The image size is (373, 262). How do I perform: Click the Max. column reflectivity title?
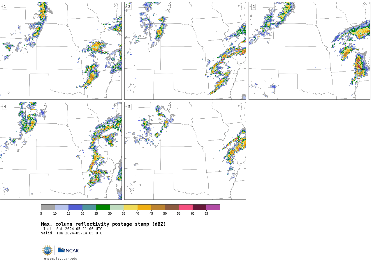(103, 224)
